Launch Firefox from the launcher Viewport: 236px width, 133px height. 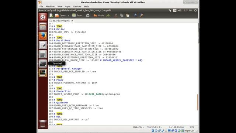tap(43, 36)
